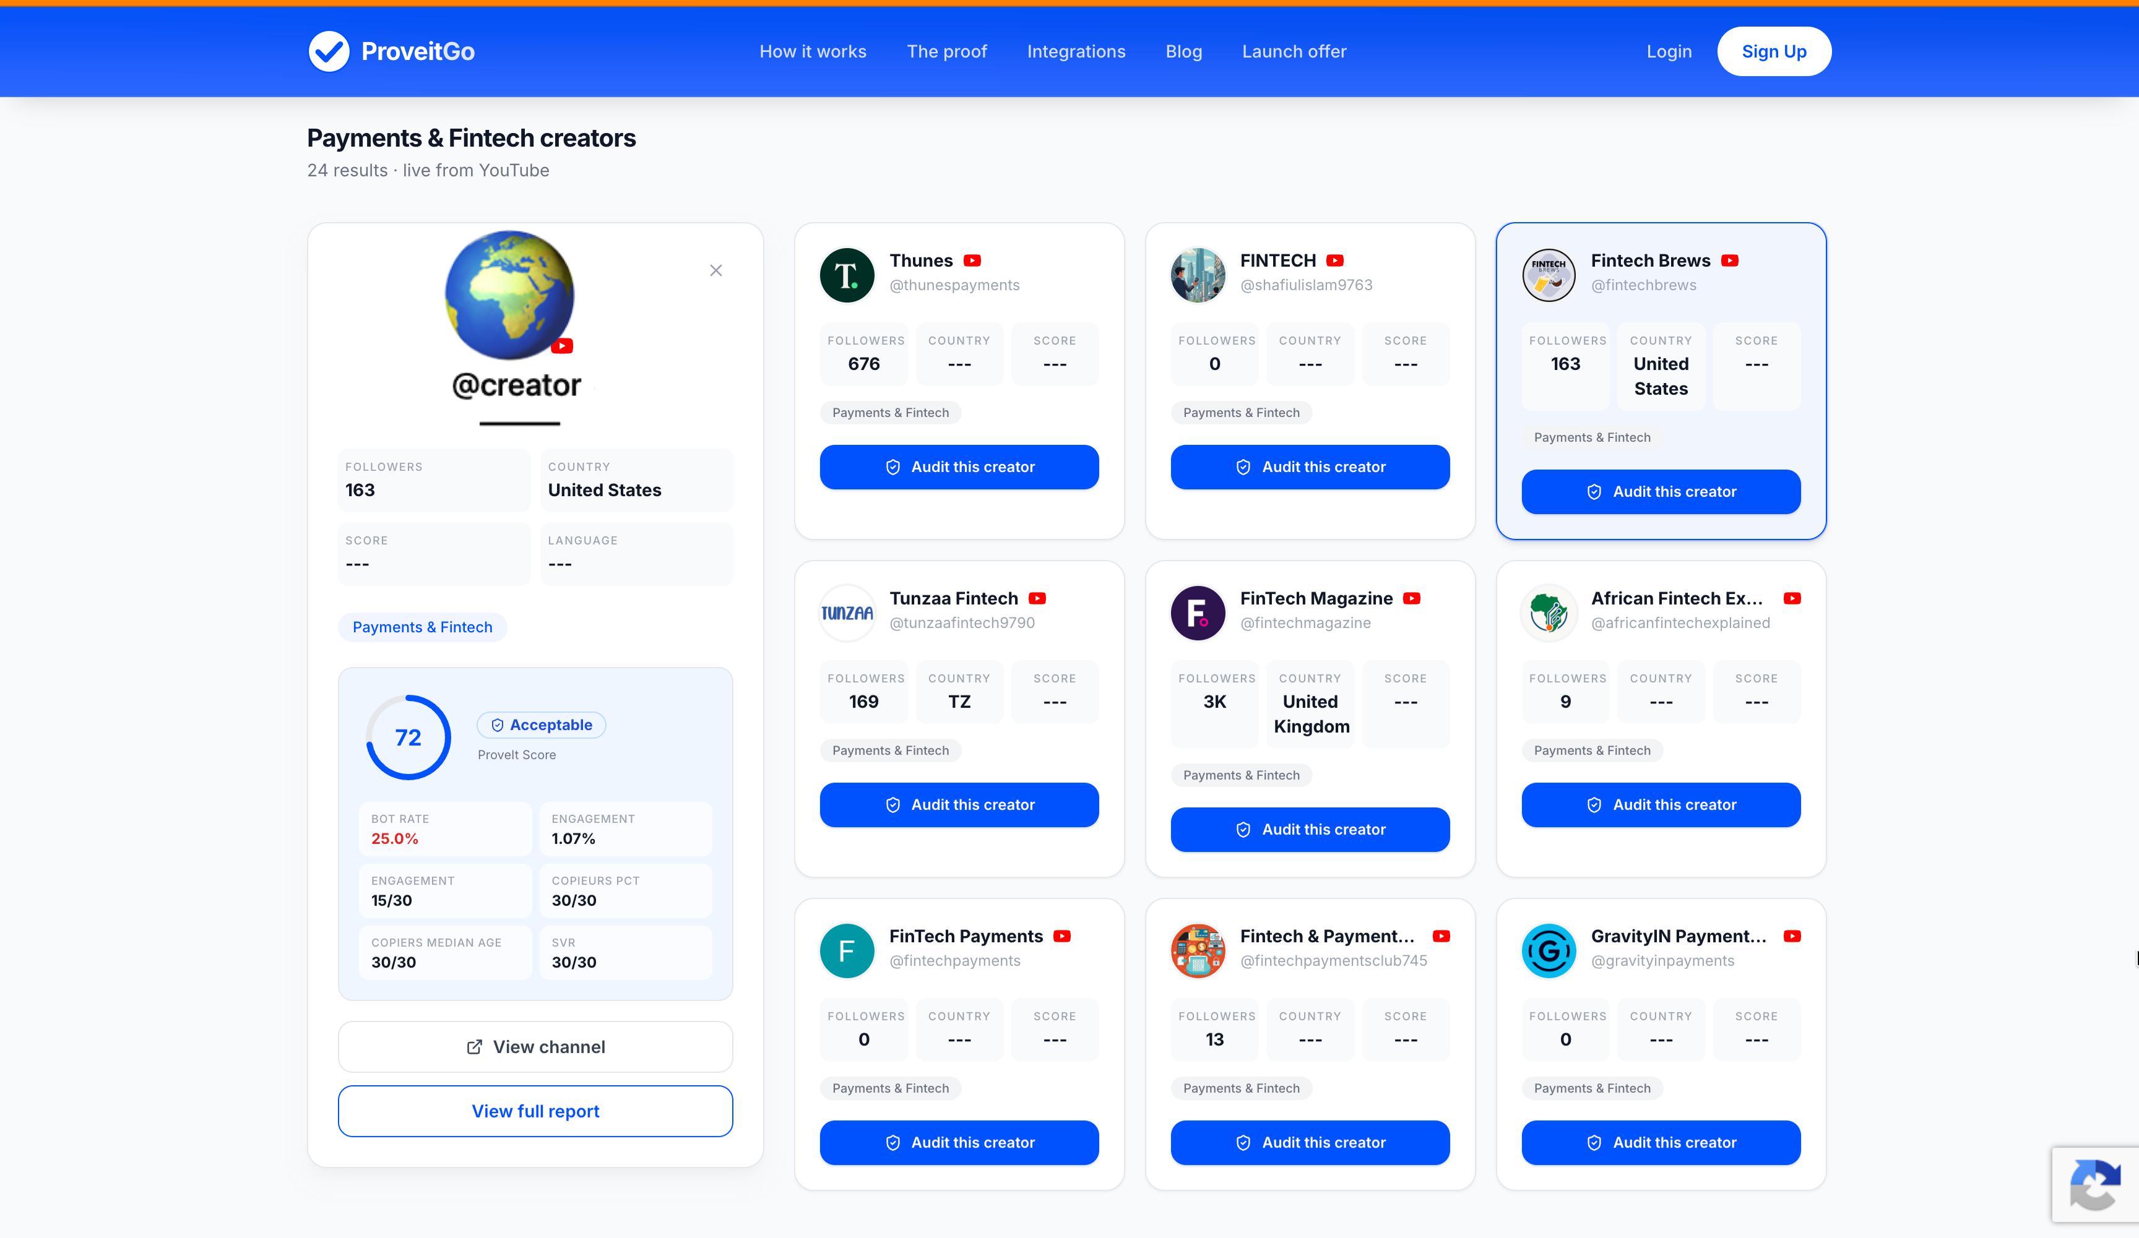The width and height of the screenshot is (2139, 1238).
Task: Click the Acceptable score badge
Action: tap(542, 724)
